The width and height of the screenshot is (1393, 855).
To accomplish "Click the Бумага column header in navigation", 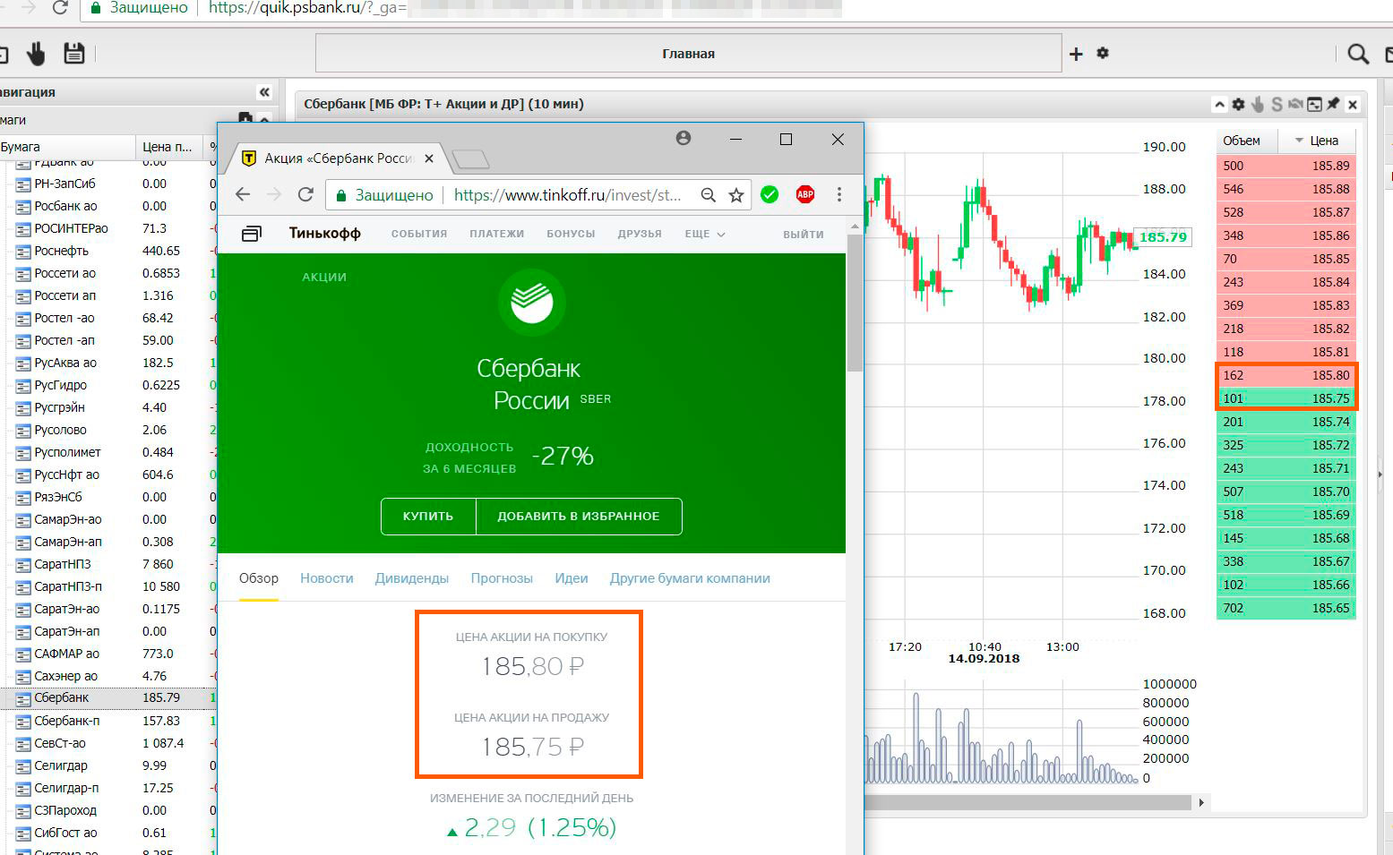I will pyautogui.click(x=67, y=147).
